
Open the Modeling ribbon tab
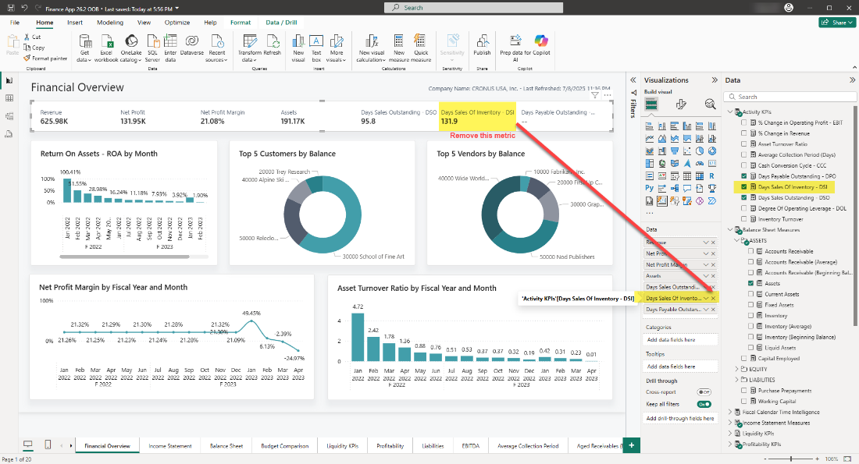(110, 23)
